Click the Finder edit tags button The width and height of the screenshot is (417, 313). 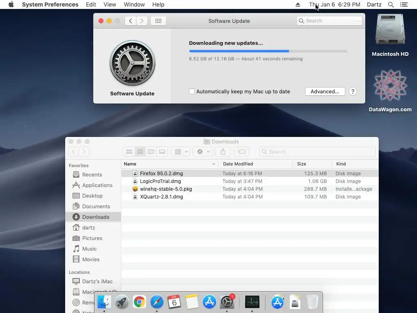tap(241, 152)
